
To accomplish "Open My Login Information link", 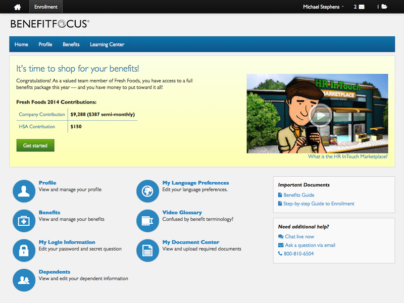I will 67,242.
